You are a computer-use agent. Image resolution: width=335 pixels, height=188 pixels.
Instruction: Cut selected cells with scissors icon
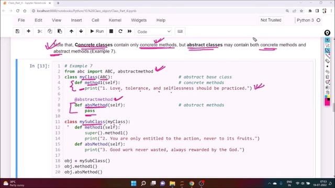click(40, 31)
